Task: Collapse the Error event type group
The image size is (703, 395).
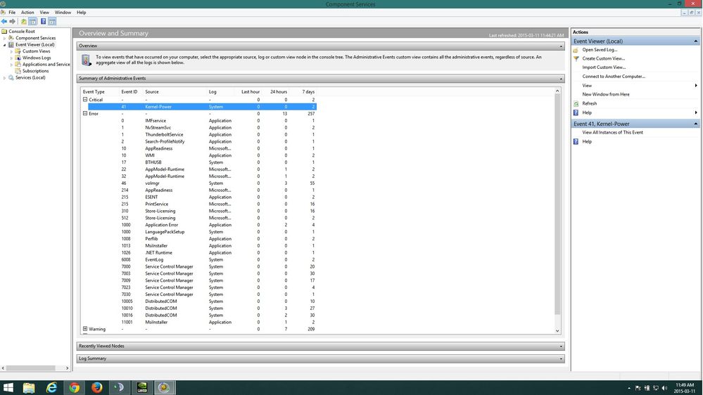Action: (x=85, y=114)
